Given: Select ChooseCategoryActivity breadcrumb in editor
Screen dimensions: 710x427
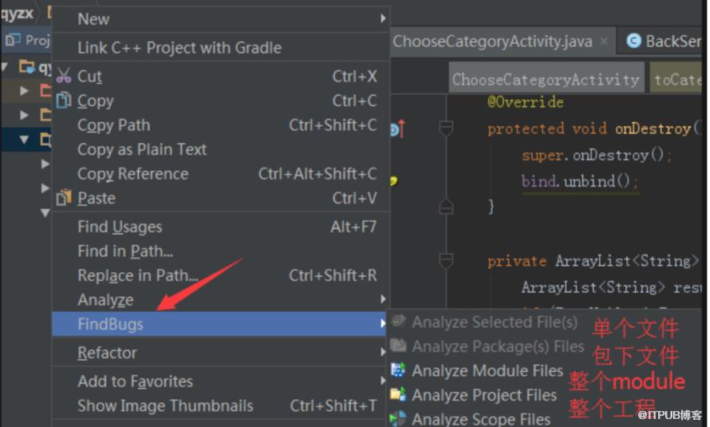Looking at the screenshot, I should (x=545, y=80).
